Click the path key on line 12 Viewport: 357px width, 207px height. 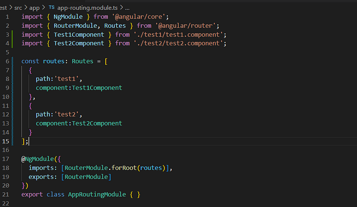pos(43,115)
